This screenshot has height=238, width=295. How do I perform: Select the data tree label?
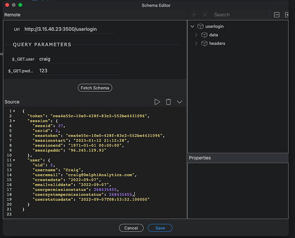click(214, 35)
